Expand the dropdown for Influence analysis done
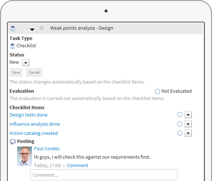212x181 pixels. (x=188, y=124)
